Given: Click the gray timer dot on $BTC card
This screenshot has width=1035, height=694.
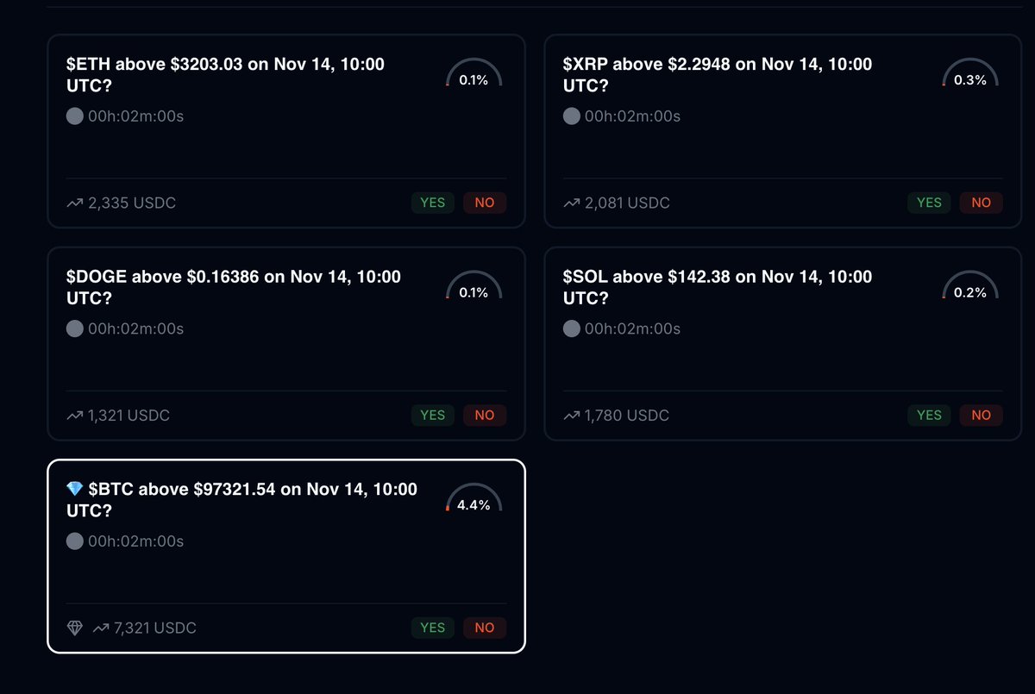Looking at the screenshot, I should (x=75, y=541).
